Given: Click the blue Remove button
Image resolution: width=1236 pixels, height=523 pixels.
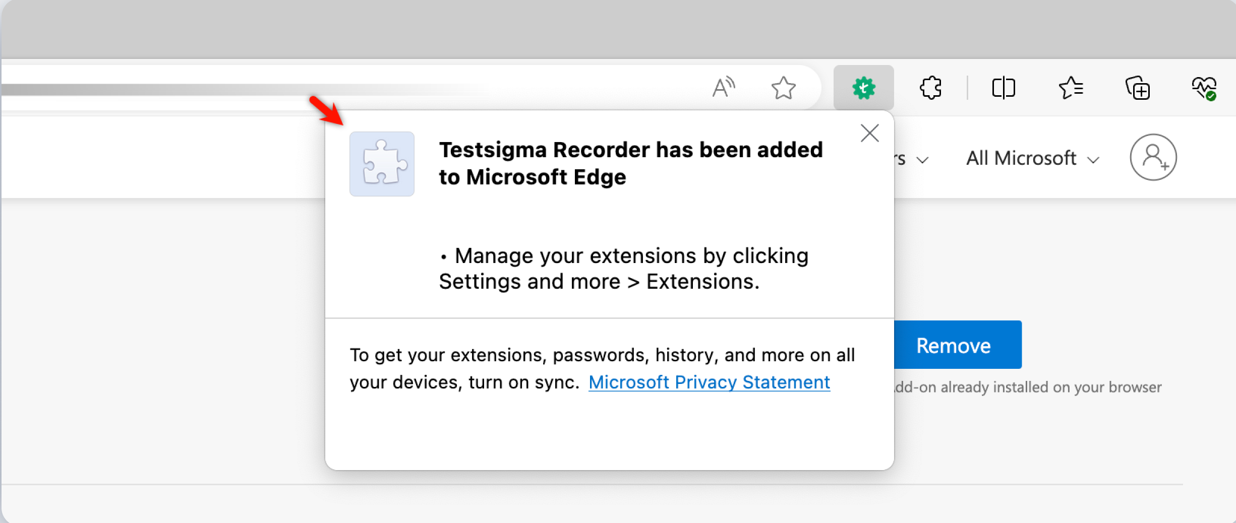Looking at the screenshot, I should 958,345.
